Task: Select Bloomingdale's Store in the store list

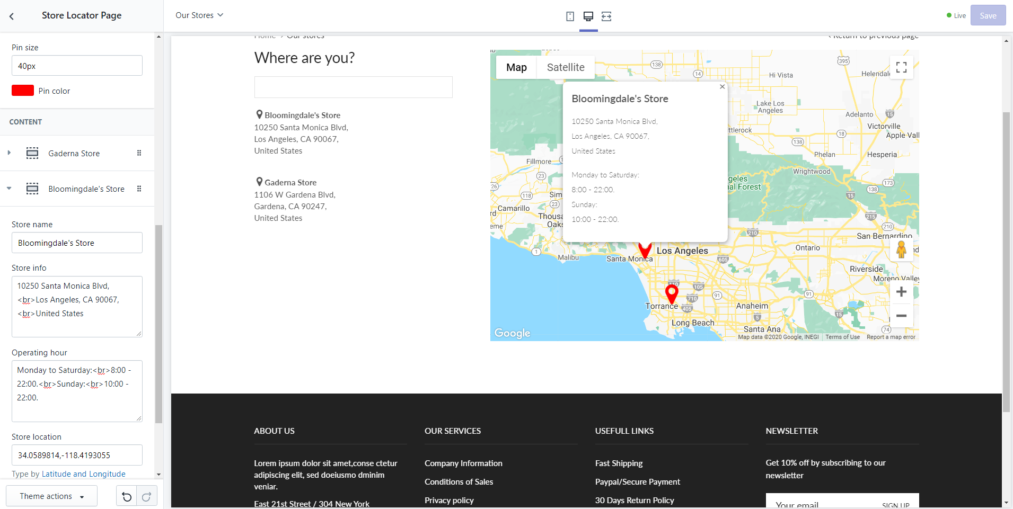Action: pyautogui.click(x=302, y=115)
